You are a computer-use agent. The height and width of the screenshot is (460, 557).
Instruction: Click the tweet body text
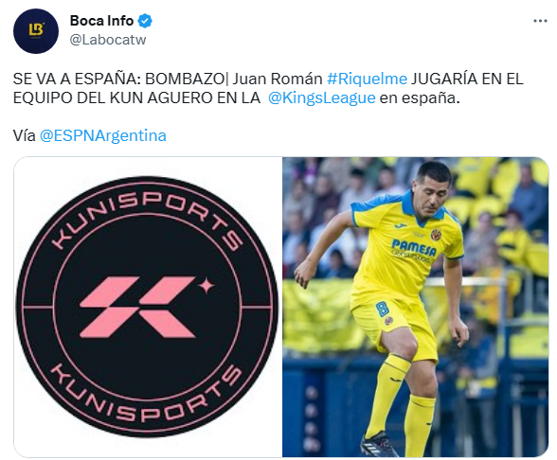tap(268, 88)
